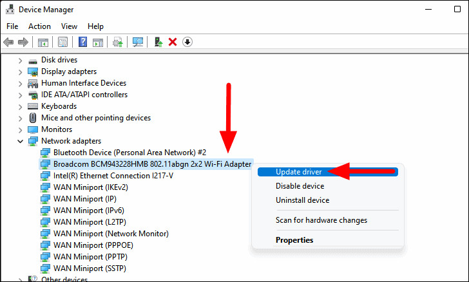
Task: Select WAN Miniport (Network Monitor) entry
Action: click(111, 234)
